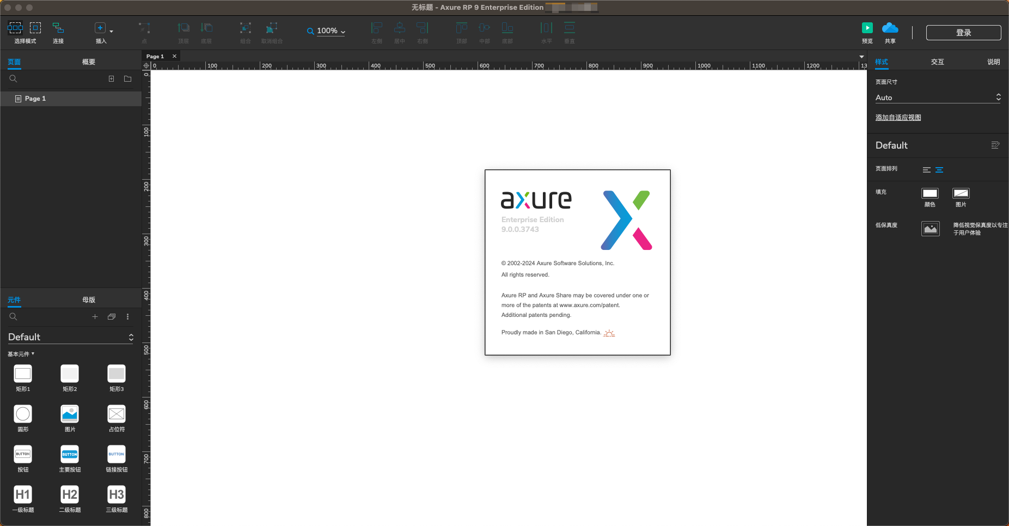Set page alignment to left
The height and width of the screenshot is (526, 1009).
pyautogui.click(x=926, y=170)
